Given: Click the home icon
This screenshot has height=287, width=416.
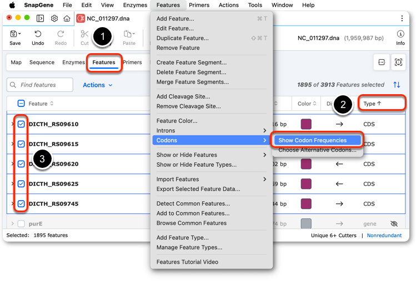Looking at the screenshot, I should (67, 18).
